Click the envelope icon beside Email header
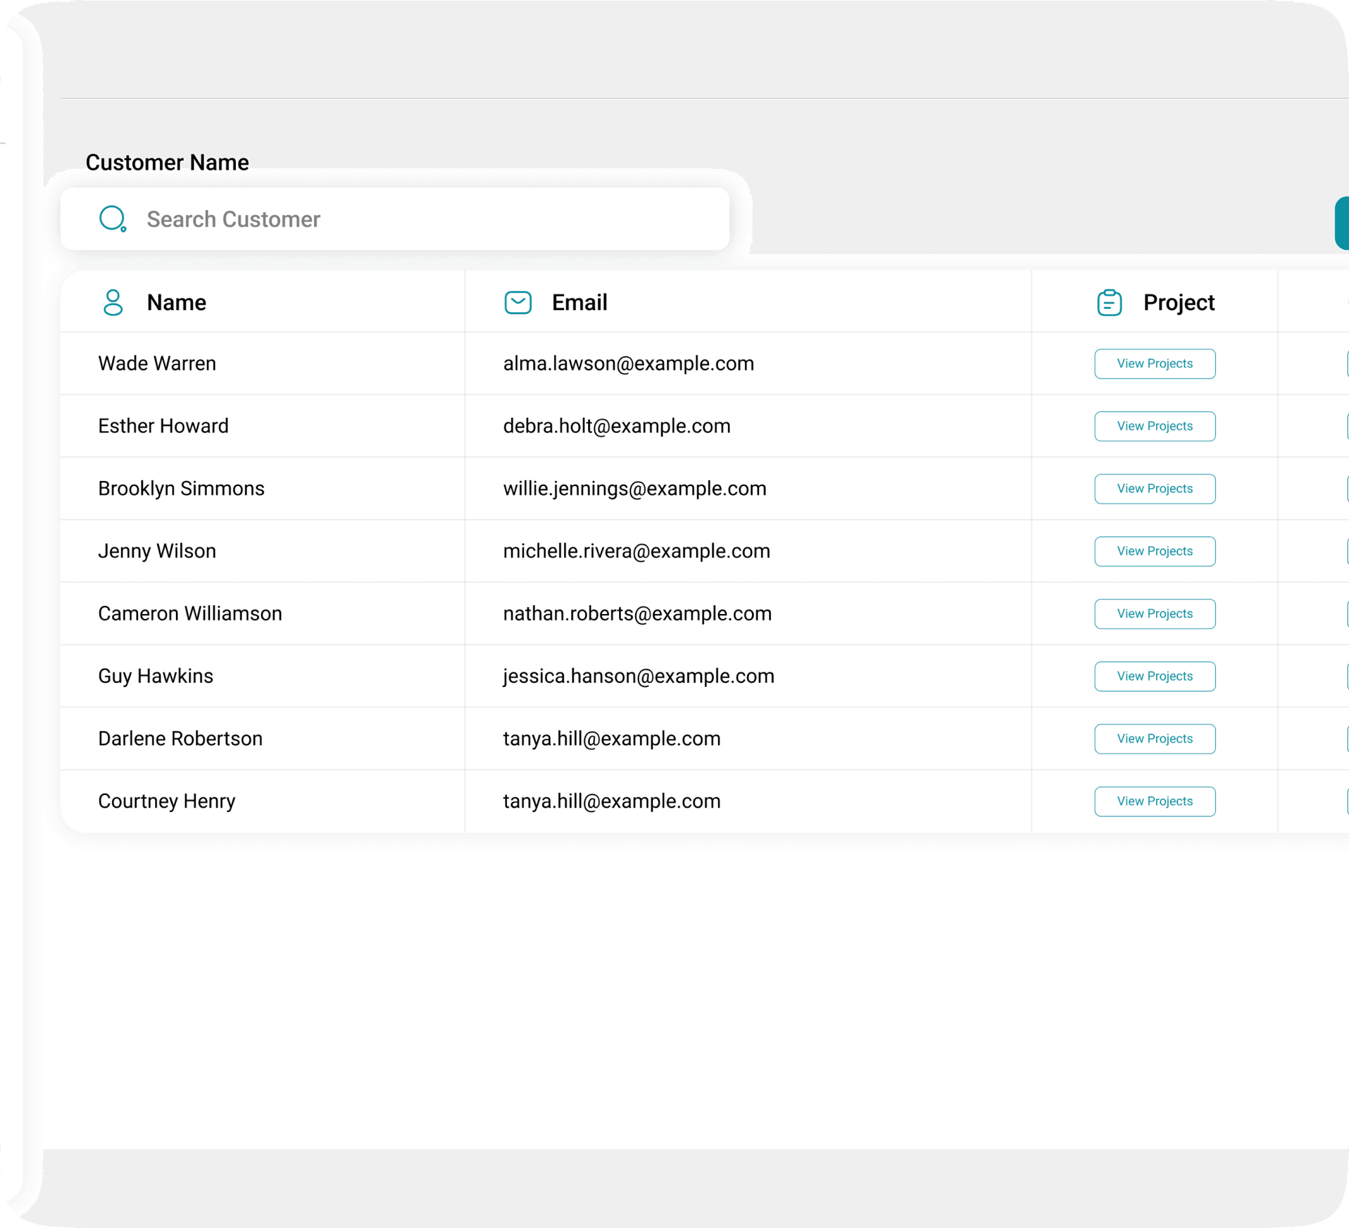Screen dimensions: 1349x1228 (x=518, y=303)
